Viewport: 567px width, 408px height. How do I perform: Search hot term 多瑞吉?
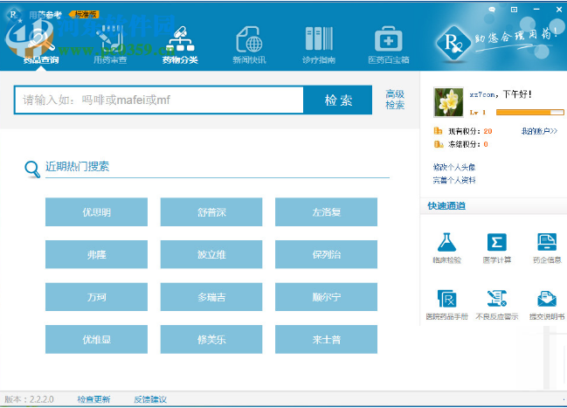(x=211, y=297)
